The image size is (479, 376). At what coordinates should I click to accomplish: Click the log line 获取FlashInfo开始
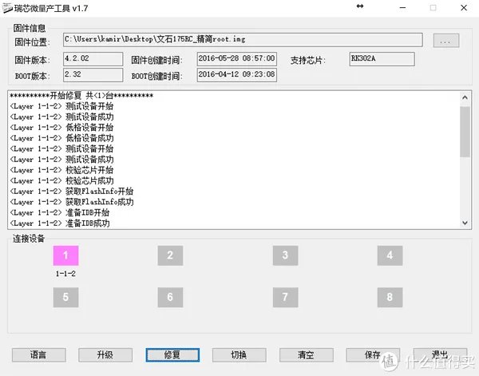72,192
